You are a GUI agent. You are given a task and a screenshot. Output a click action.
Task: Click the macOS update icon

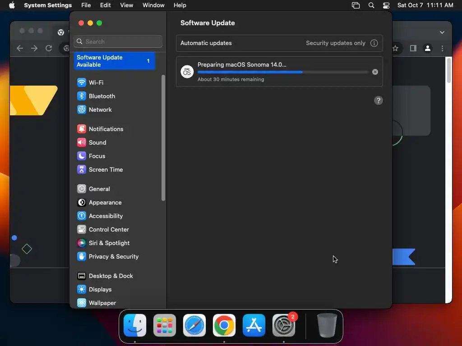(x=187, y=72)
